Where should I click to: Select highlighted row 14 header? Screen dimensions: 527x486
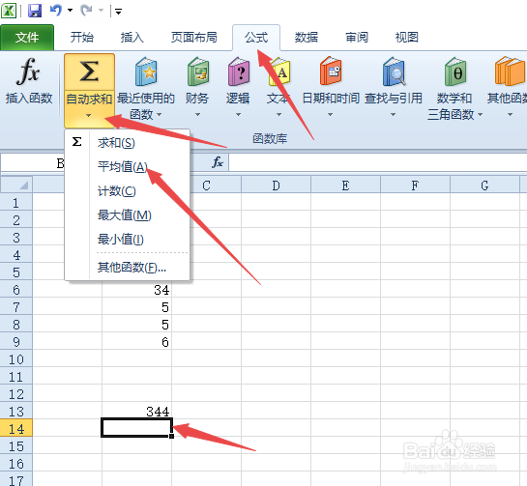coord(16,429)
